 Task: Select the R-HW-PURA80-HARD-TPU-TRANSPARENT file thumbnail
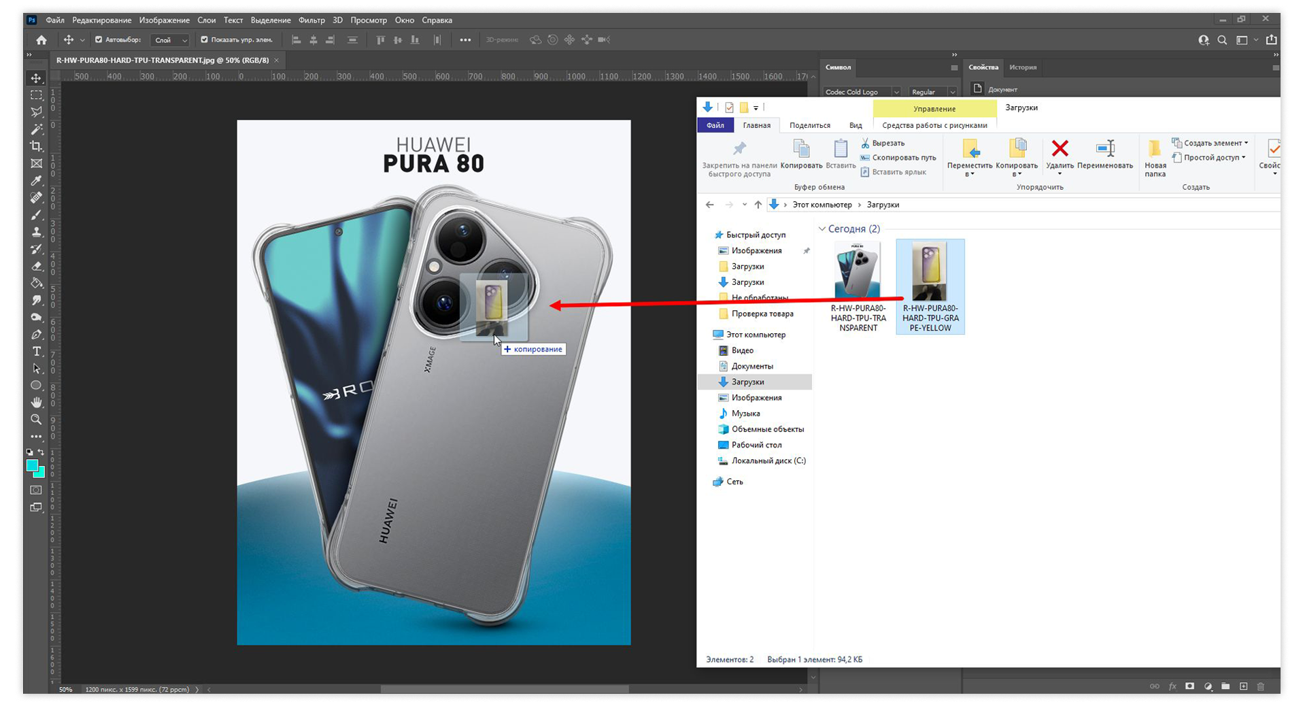(x=858, y=272)
